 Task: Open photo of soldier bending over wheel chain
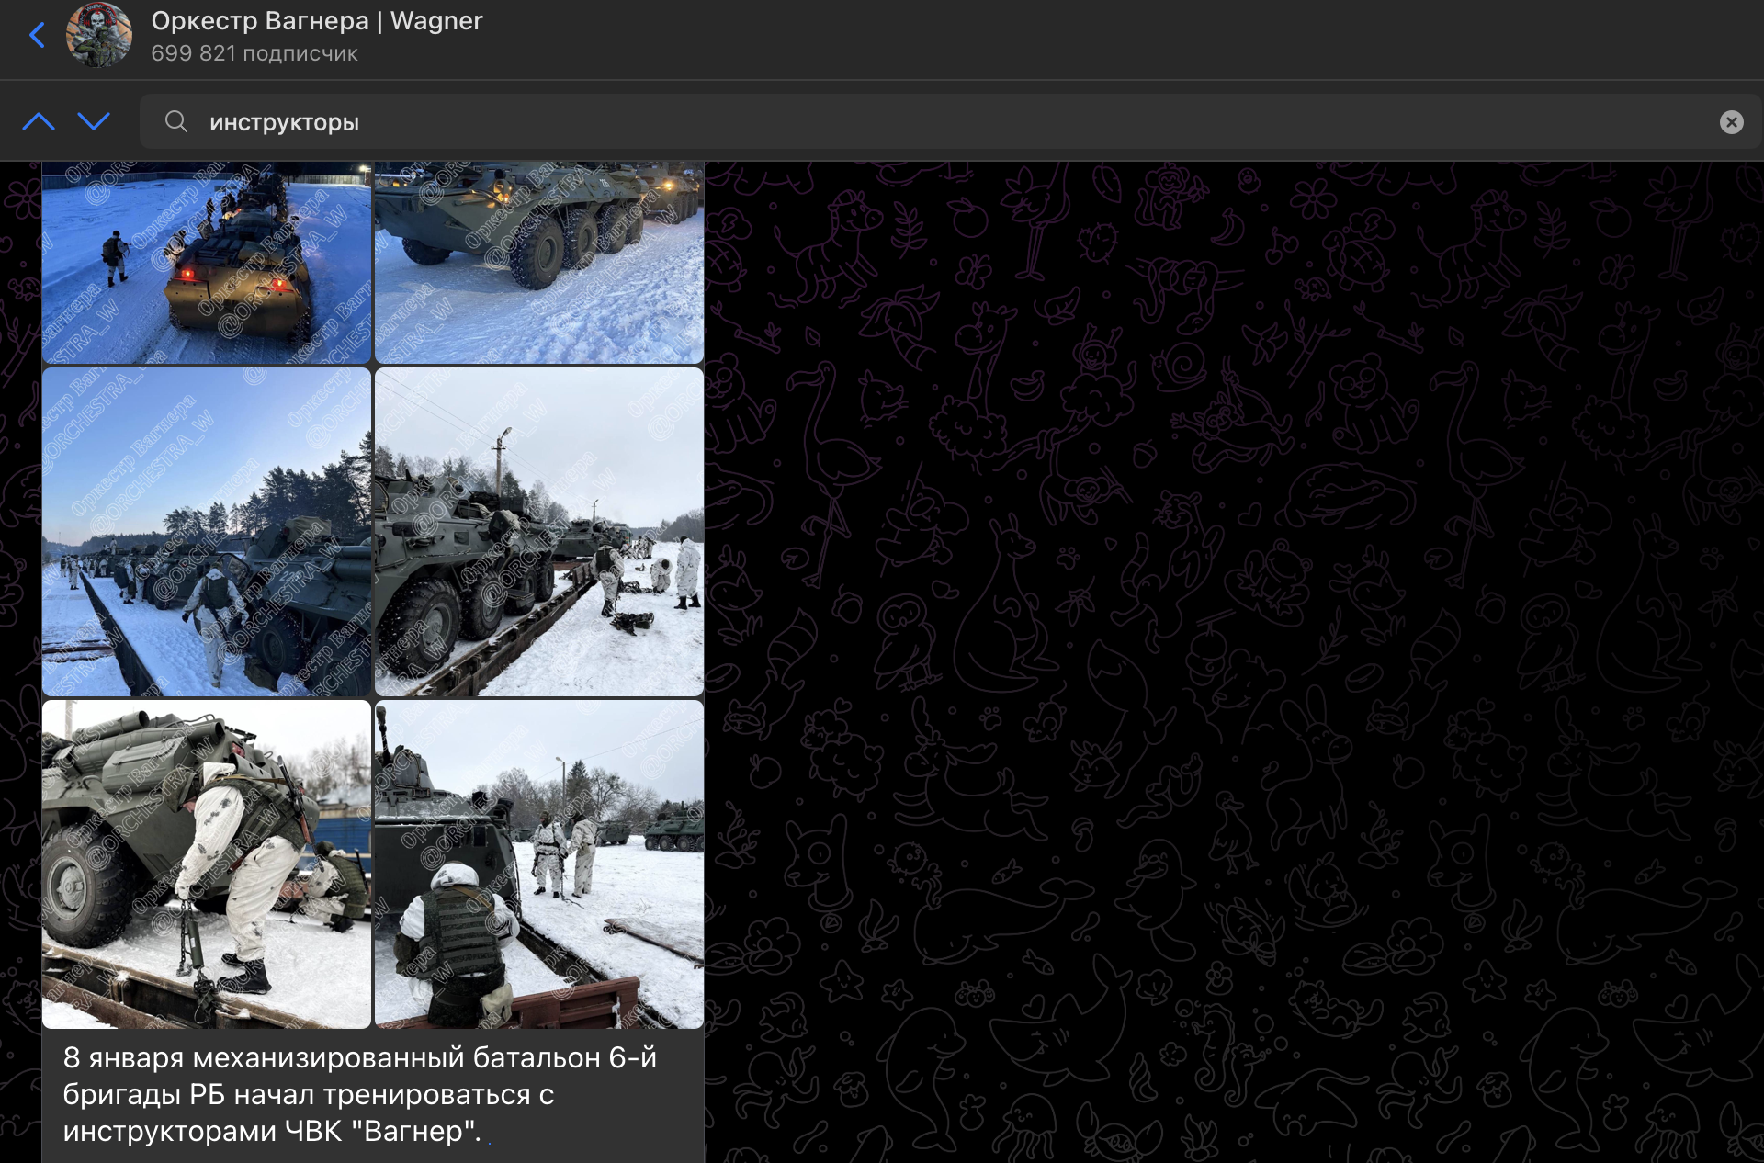206,864
